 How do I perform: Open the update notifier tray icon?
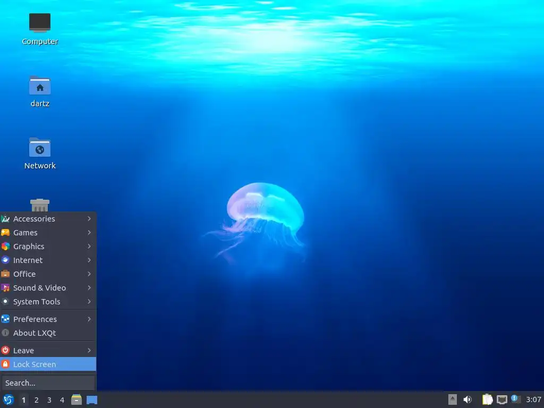(x=516, y=399)
